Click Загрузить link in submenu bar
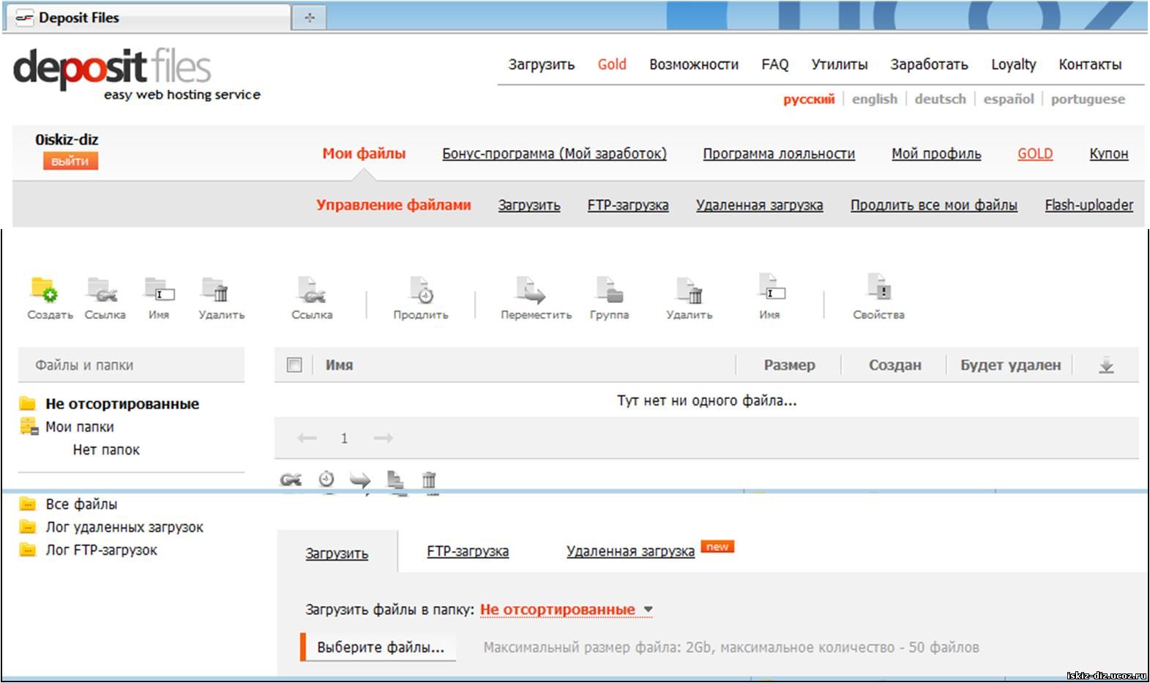Screen dimensions: 1150x683 click(x=529, y=205)
